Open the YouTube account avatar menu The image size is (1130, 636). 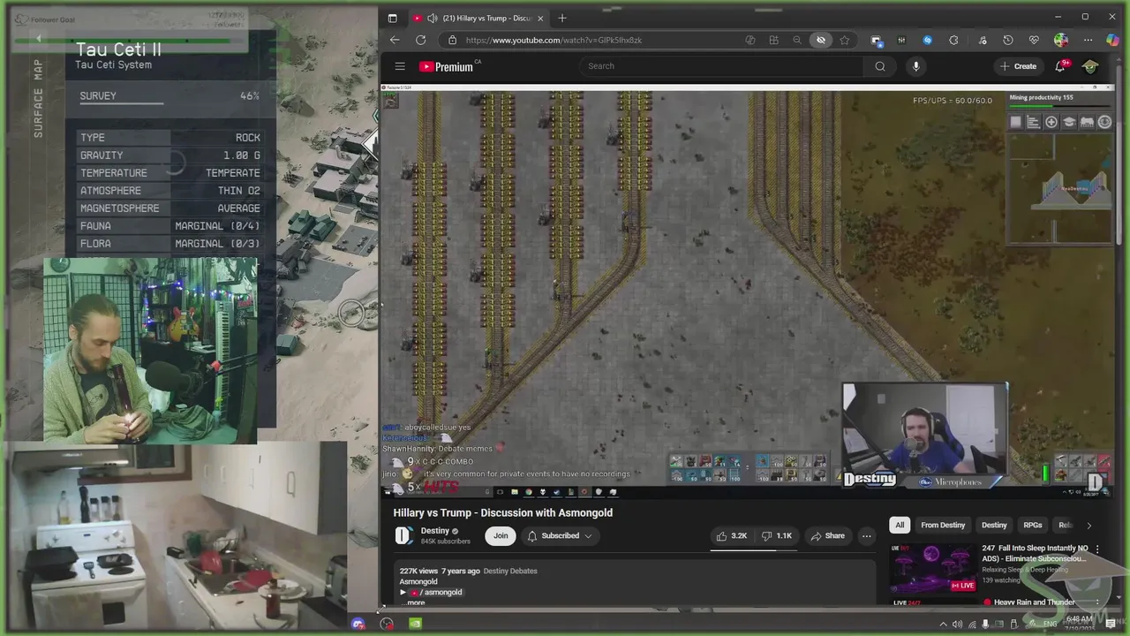pyautogui.click(x=1090, y=66)
